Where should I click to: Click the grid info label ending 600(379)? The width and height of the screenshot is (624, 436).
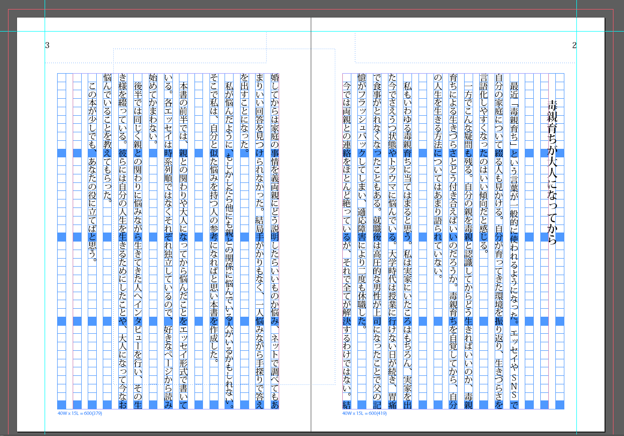click(x=80, y=414)
